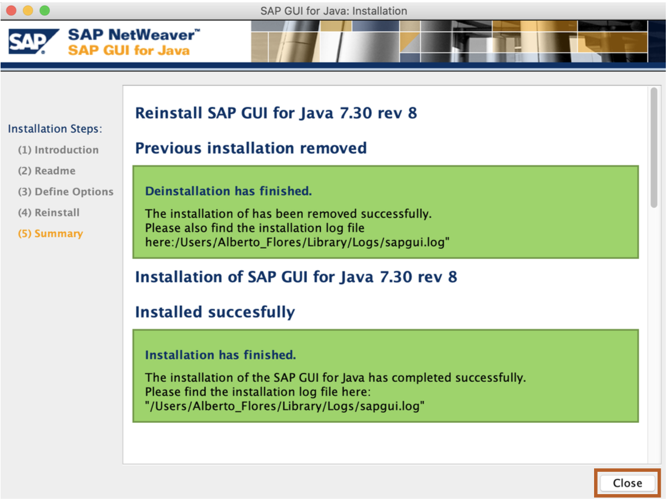The height and width of the screenshot is (500, 667).
Task: Click the 'Installation Steps:' sidebar label
Action: [x=55, y=129]
